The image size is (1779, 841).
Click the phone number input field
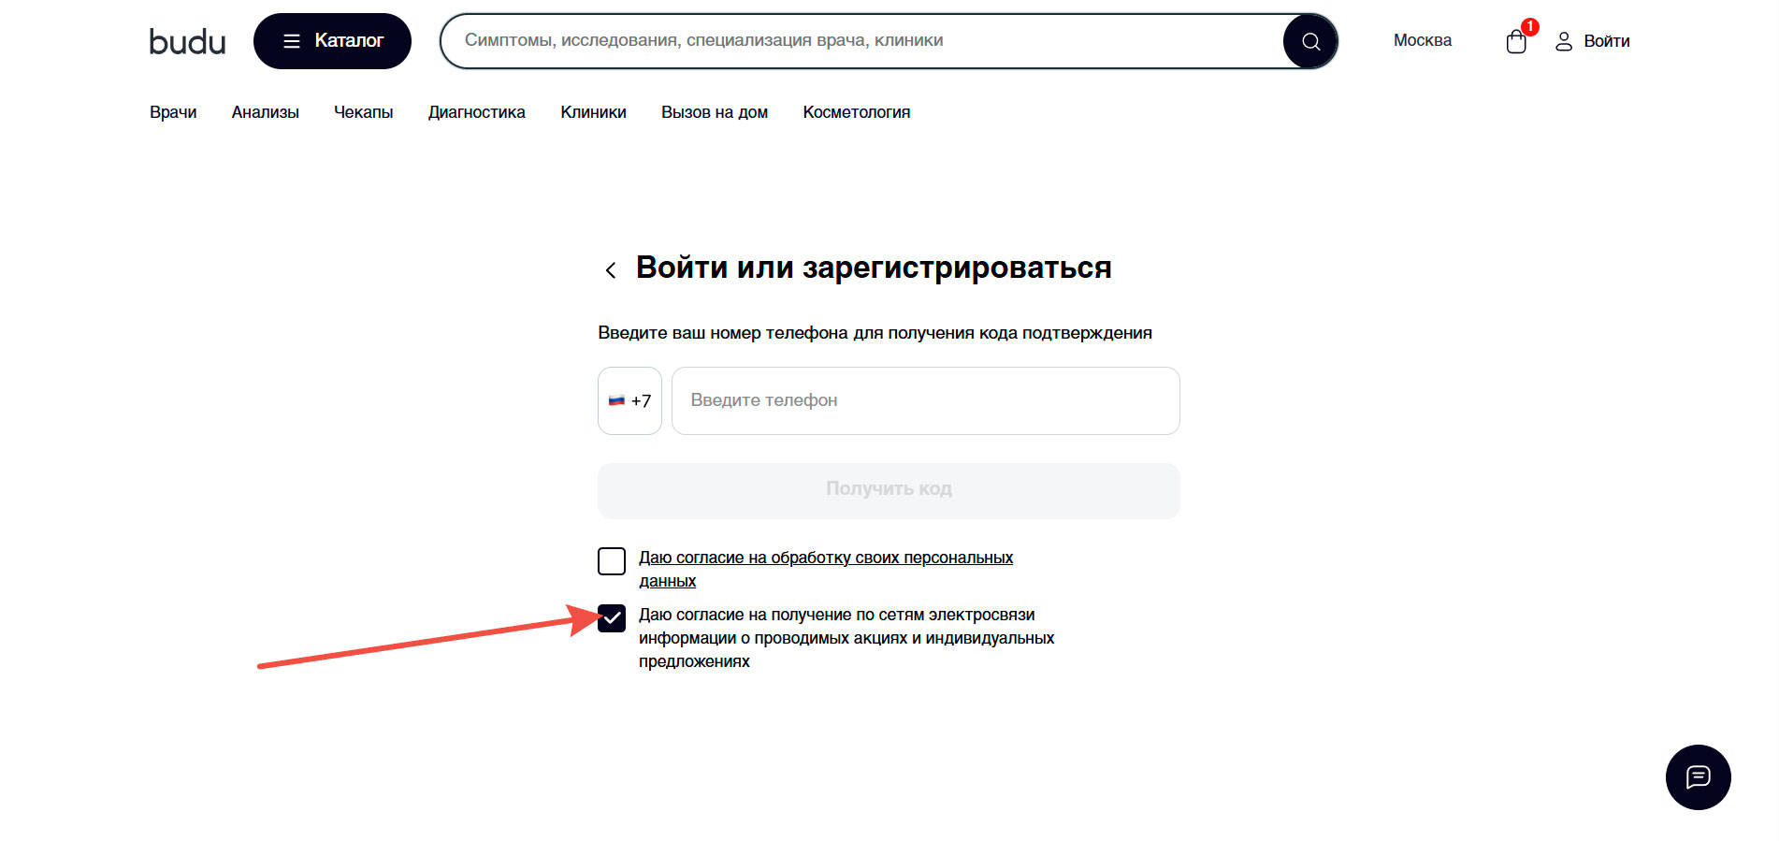tap(926, 400)
